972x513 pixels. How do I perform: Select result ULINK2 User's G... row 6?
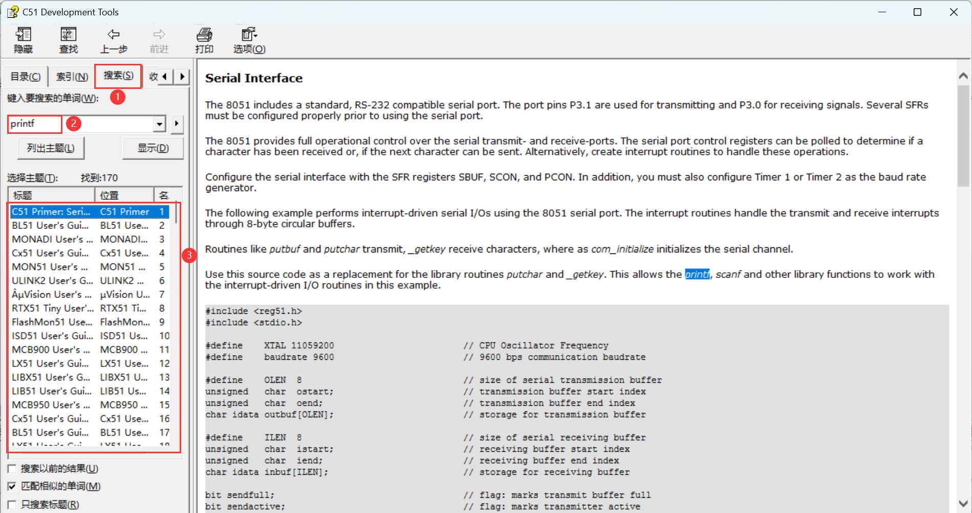[90, 281]
